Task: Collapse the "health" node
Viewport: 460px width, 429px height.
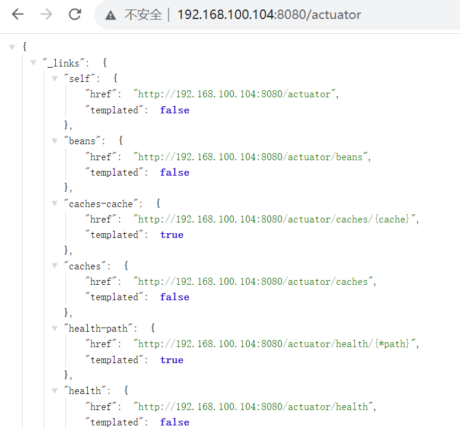Action: click(x=55, y=390)
